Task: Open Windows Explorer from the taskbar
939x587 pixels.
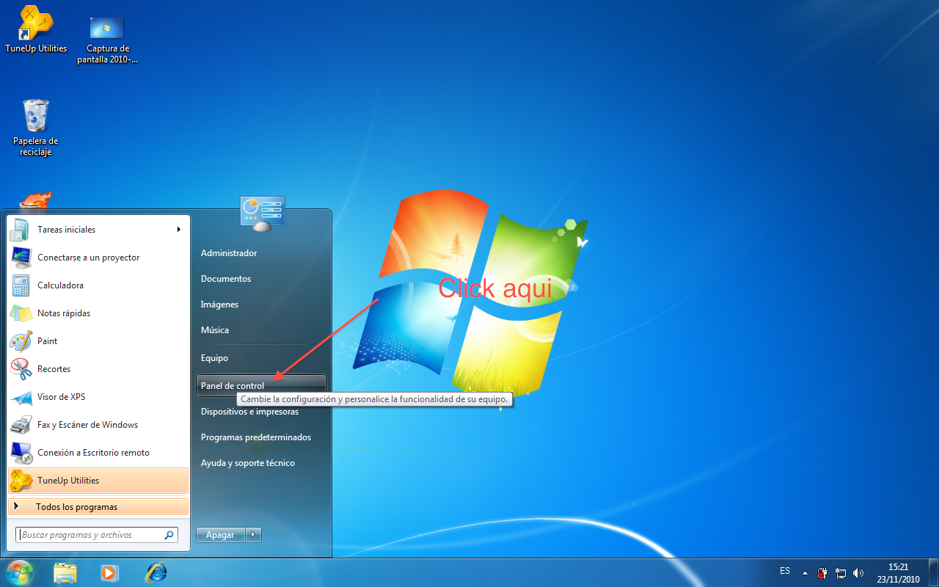Action: (x=65, y=572)
